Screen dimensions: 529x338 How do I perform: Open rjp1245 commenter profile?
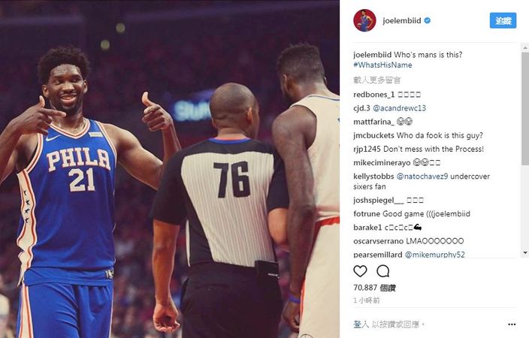(x=367, y=149)
